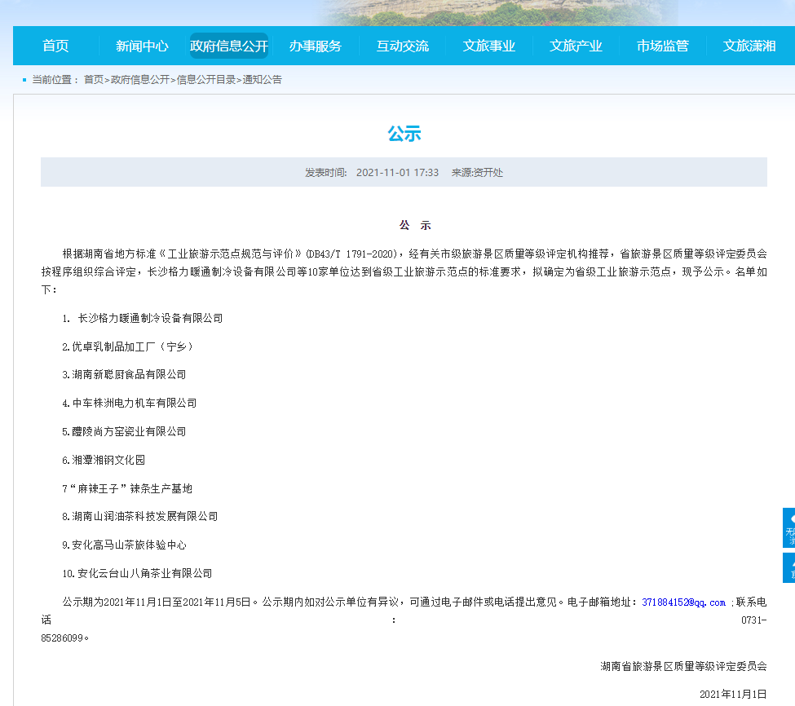The height and width of the screenshot is (706, 795).
Task: Select the 政府信息公开 navigation tab
Action: (228, 46)
